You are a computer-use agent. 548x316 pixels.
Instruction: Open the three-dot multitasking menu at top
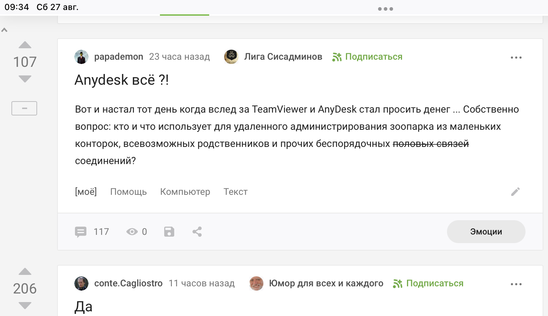pos(386,9)
